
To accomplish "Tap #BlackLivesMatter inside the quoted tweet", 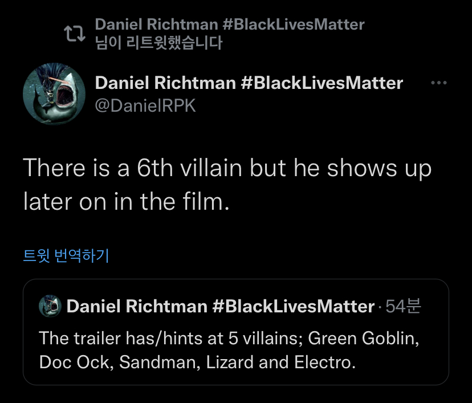I will point(293,307).
